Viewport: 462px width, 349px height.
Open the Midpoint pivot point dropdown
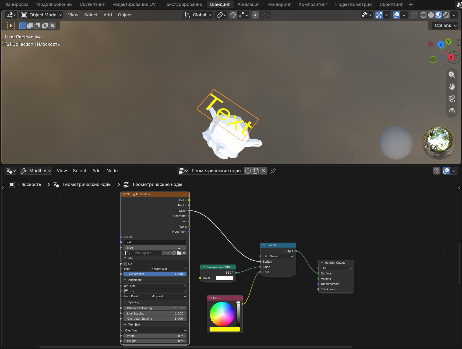(x=168, y=296)
